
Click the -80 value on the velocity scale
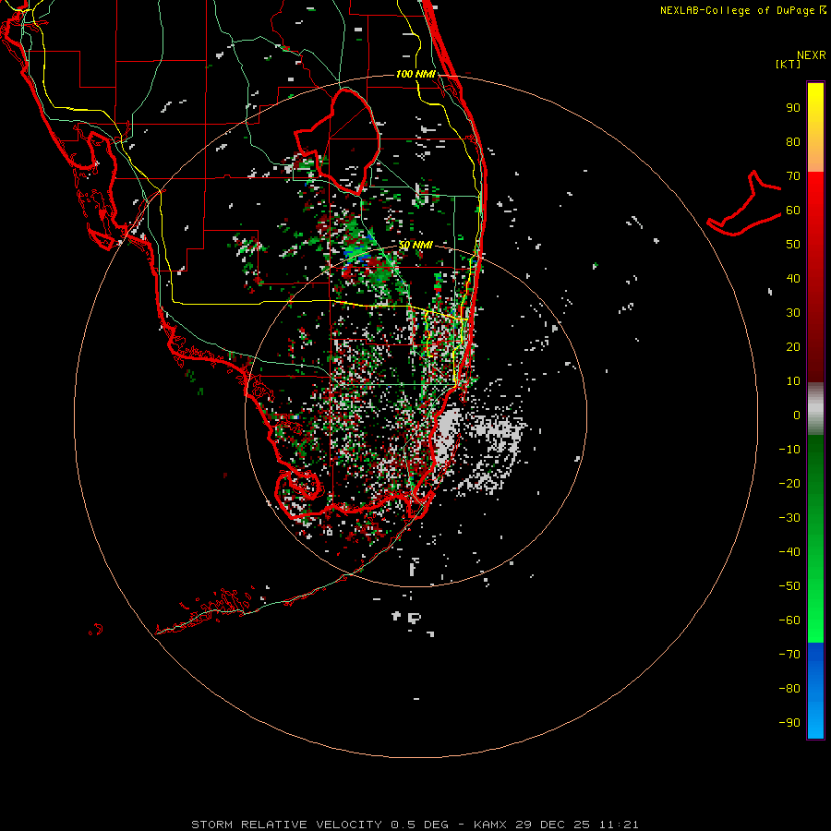789,689
